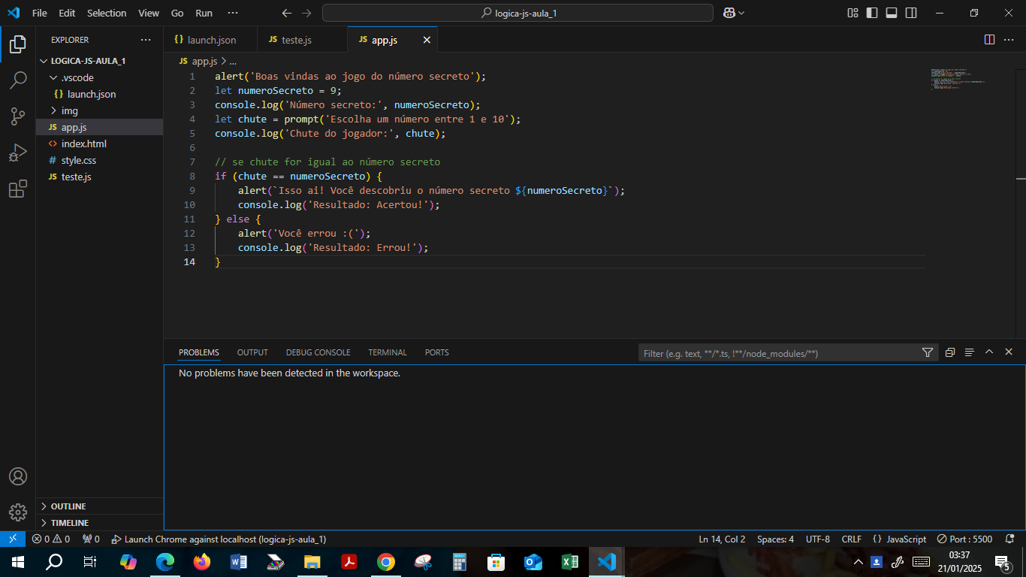Click Spaces: 4 indentation setting
This screenshot has width=1026, height=577.
(775, 539)
